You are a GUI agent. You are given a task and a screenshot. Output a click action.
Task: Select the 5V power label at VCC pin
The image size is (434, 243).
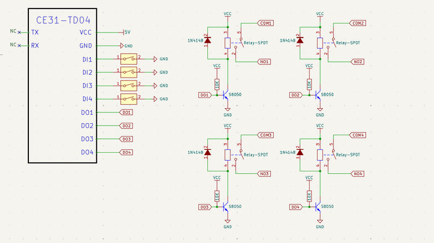coord(127,32)
